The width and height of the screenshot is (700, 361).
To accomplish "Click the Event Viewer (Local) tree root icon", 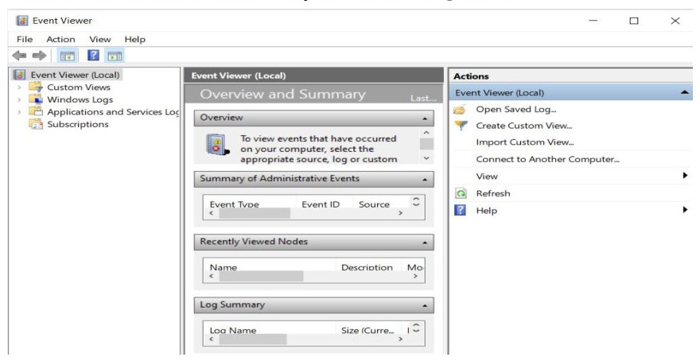I will tap(20, 75).
